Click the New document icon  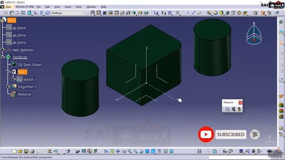(15, 151)
